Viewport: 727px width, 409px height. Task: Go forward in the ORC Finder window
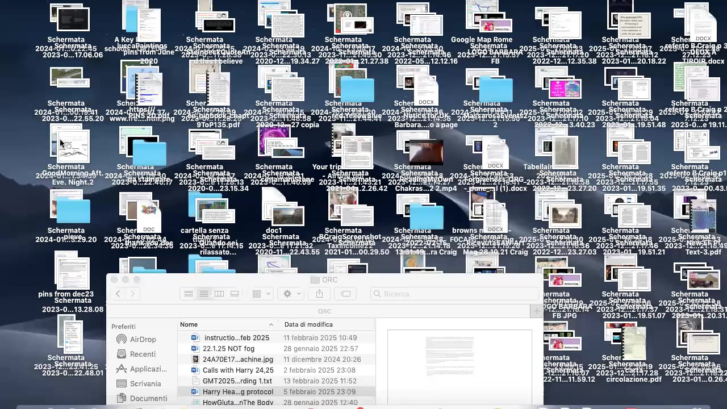click(x=132, y=294)
